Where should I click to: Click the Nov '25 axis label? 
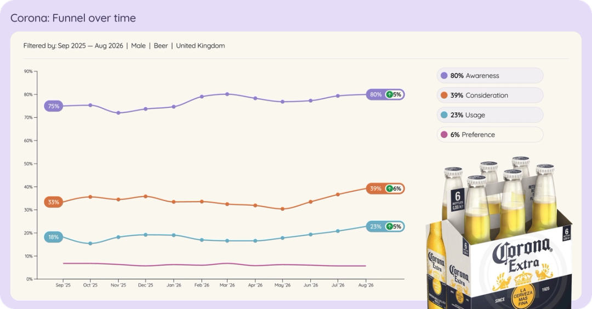click(x=118, y=285)
